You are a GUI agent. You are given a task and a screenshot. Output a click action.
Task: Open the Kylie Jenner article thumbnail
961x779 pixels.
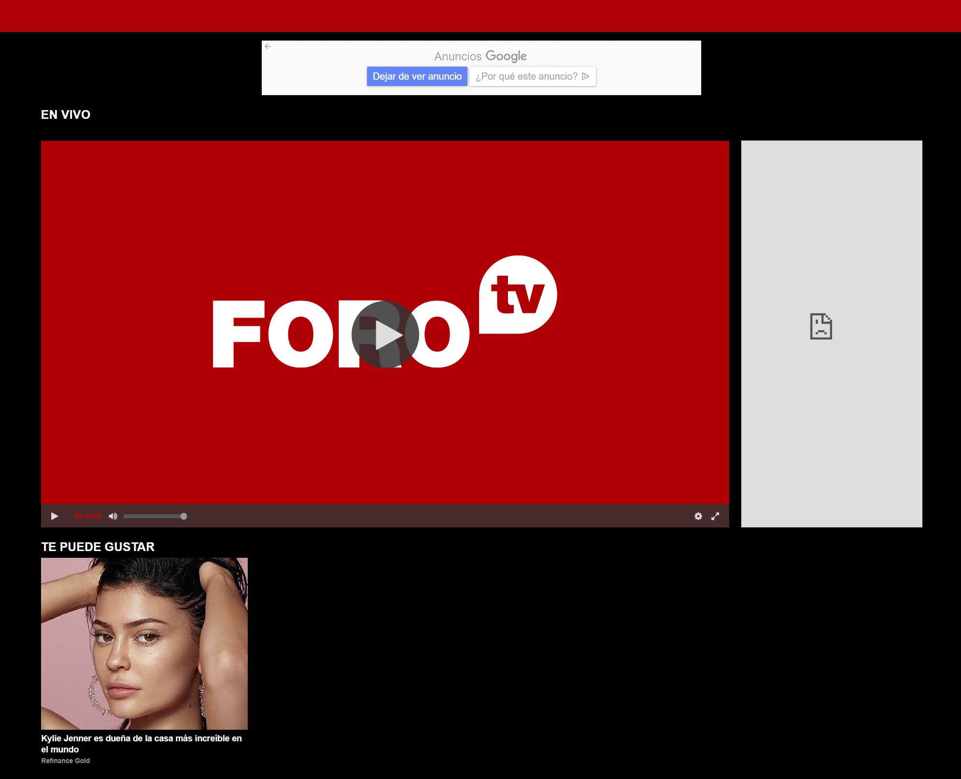tap(144, 643)
